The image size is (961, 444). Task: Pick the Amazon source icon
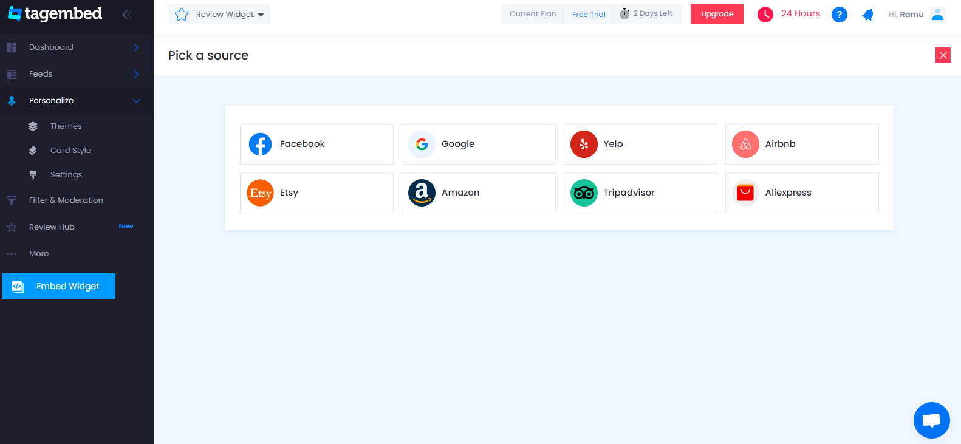point(422,193)
